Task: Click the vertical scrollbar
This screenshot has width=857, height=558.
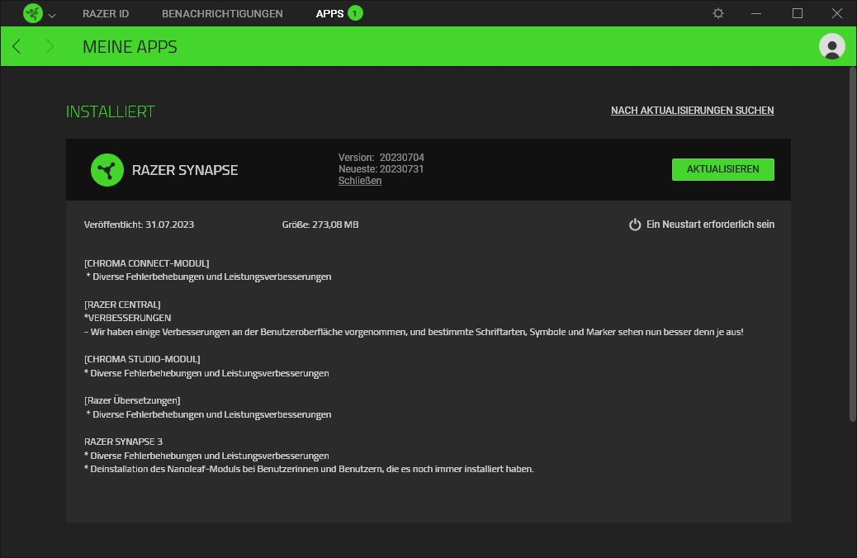Action: [x=853, y=244]
